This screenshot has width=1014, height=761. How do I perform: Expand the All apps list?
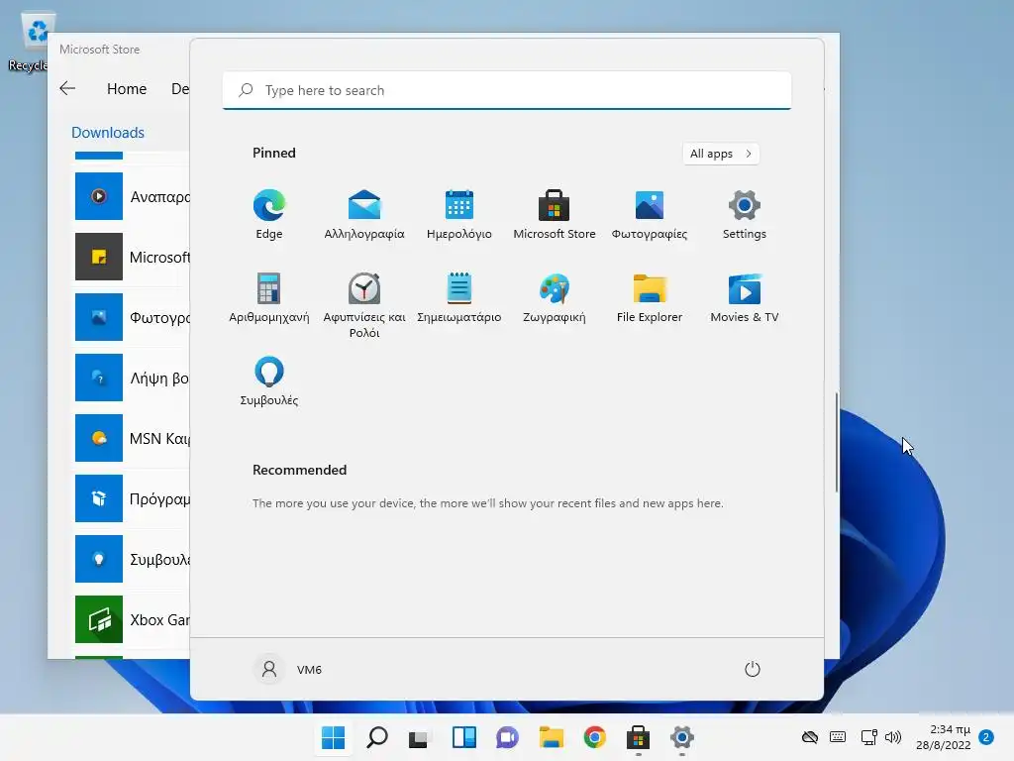[721, 154]
